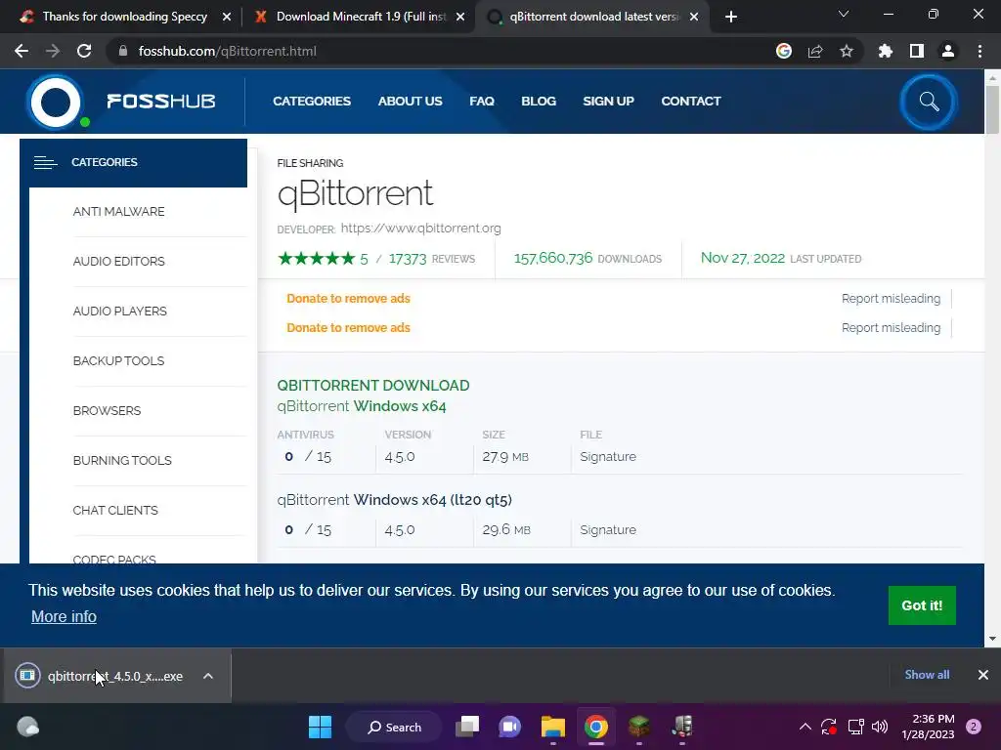Close the Minecraft 1.9 tab

pos(460,18)
